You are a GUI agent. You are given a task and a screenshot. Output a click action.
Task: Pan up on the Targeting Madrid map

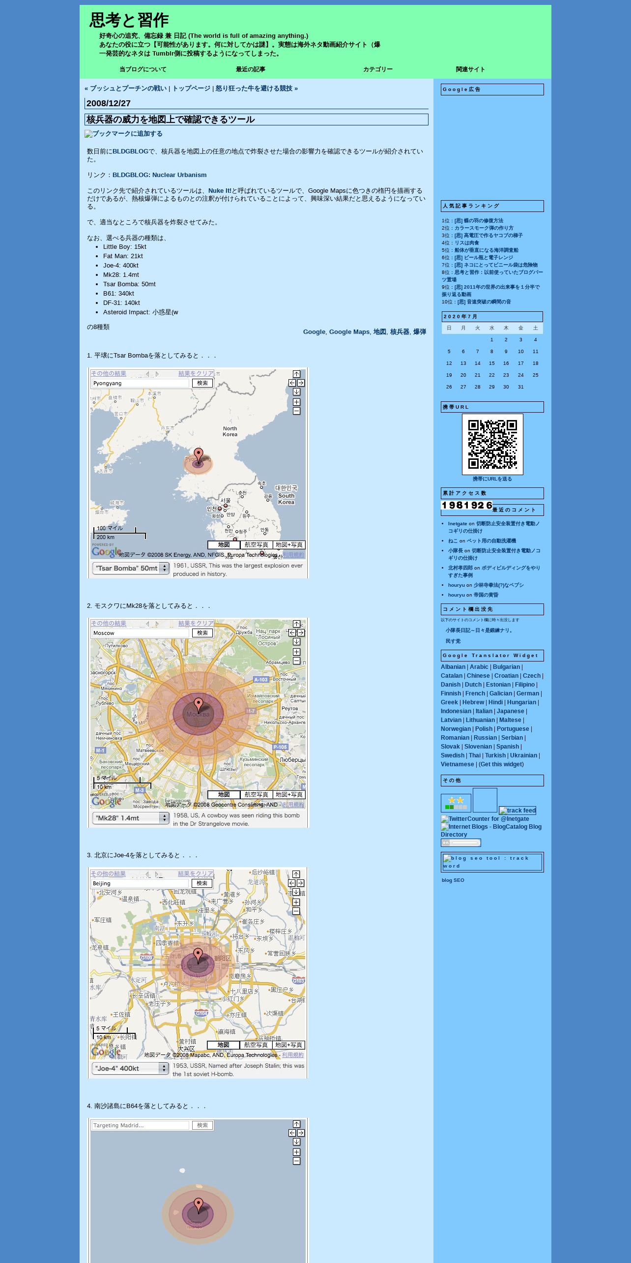(296, 1124)
